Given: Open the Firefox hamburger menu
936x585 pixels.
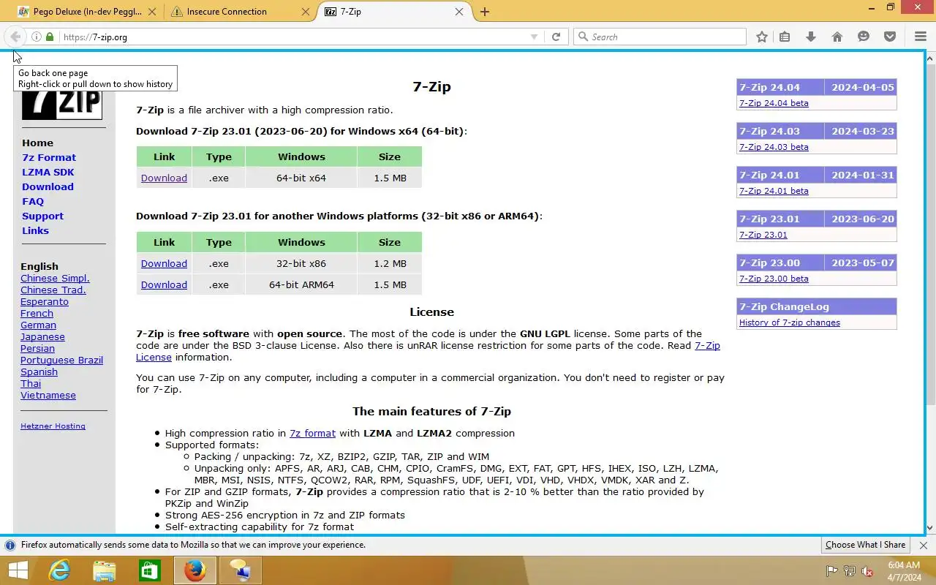Looking at the screenshot, I should point(921,37).
